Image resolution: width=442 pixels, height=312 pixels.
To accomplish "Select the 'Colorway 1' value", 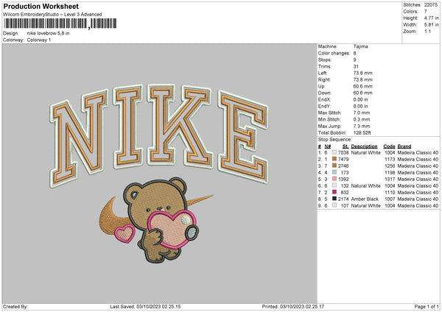I will (x=39, y=40).
